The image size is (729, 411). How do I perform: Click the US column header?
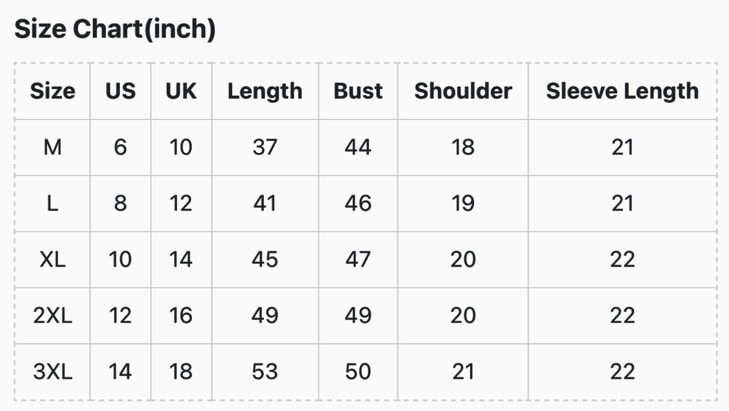tap(120, 91)
